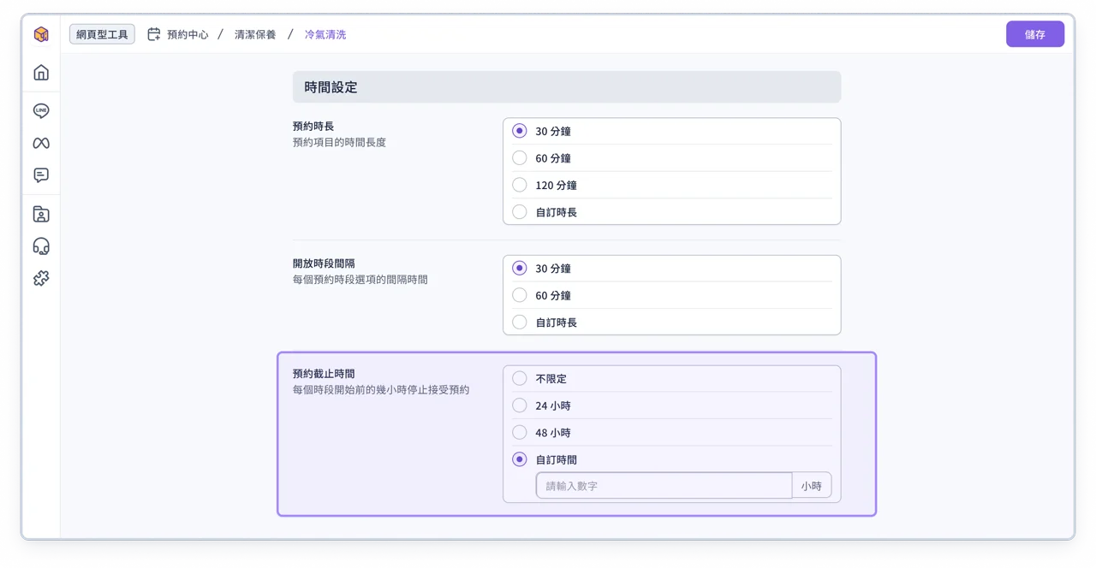Image resolution: width=1096 pixels, height=568 pixels.
Task: Go to 預約中心 breadcrumb
Action: 188,34
